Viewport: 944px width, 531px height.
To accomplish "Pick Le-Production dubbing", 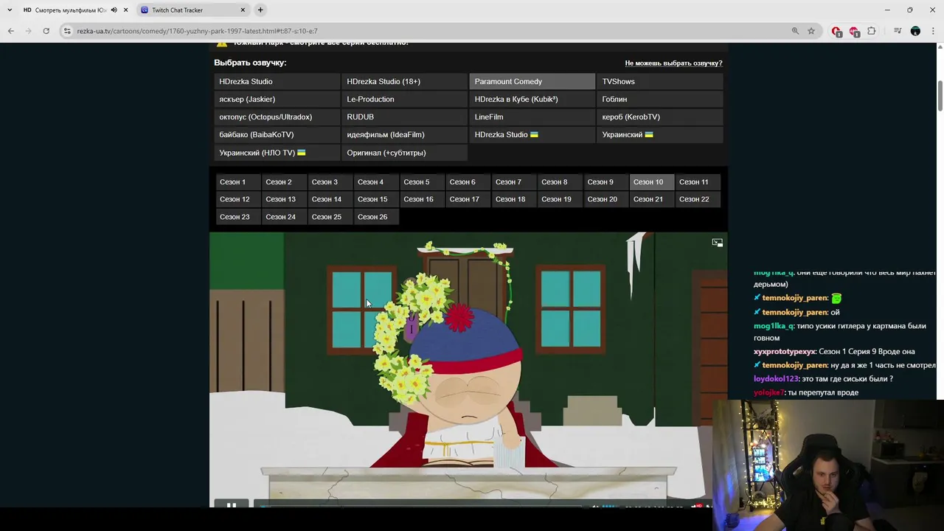I will point(405,99).
